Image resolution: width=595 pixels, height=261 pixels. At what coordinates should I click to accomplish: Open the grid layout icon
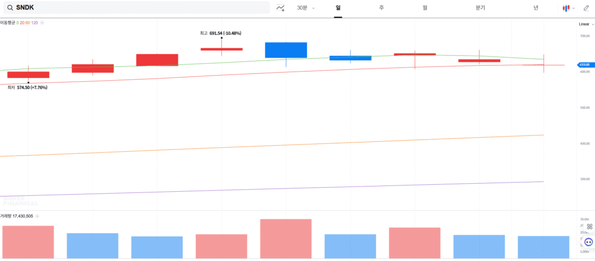click(x=589, y=226)
